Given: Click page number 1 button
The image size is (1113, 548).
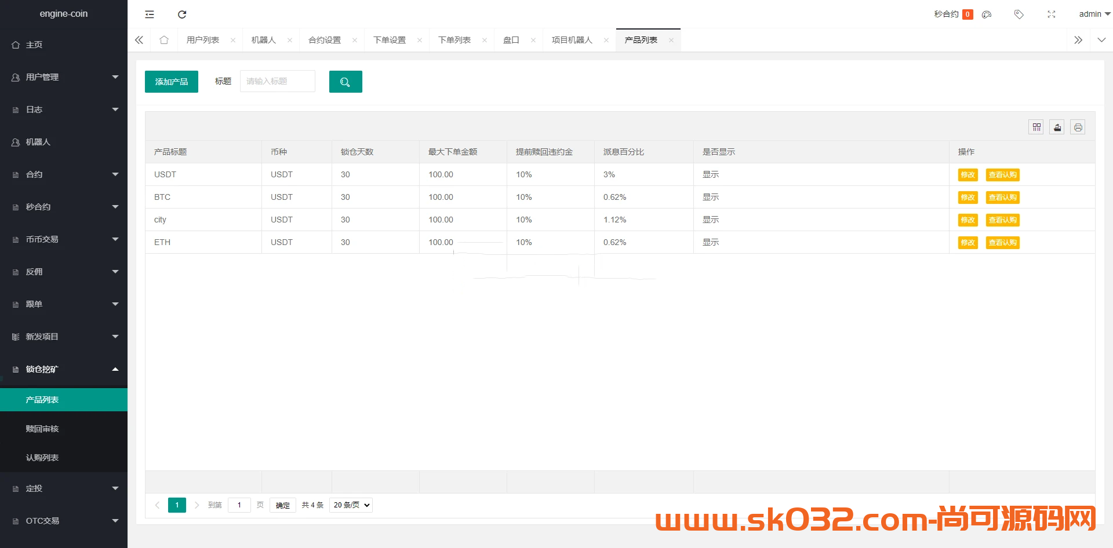Looking at the screenshot, I should pos(177,505).
